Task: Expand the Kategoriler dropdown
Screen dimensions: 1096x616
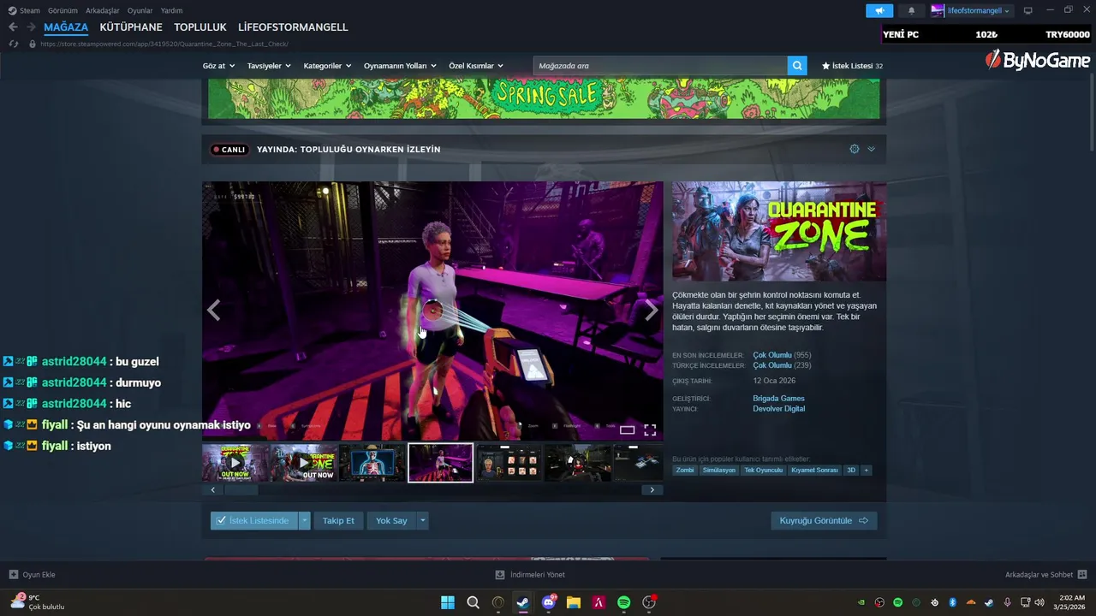Action: click(327, 66)
